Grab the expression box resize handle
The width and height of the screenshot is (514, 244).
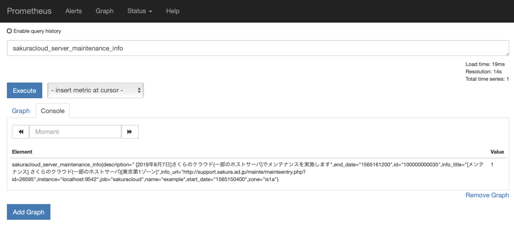point(507,54)
